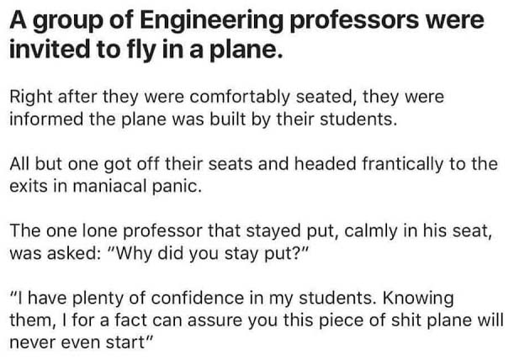Click the phrase 'piece of shit plane will'
514x360 pixels.
(x=411, y=320)
